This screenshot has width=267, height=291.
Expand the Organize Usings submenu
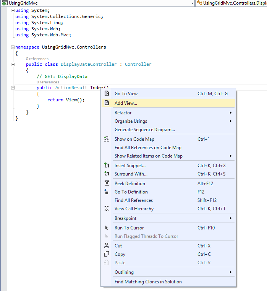[x=168, y=121]
